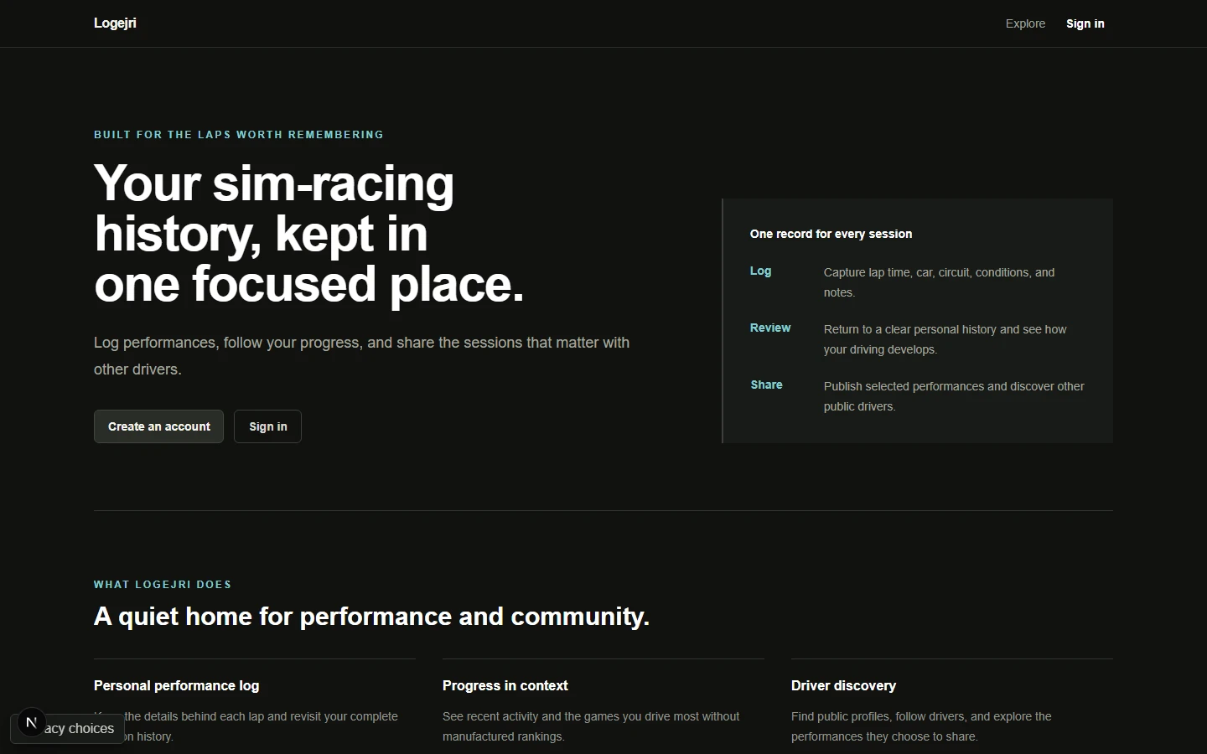
Task: Click the "Personal performance log" heading
Action: click(176, 685)
